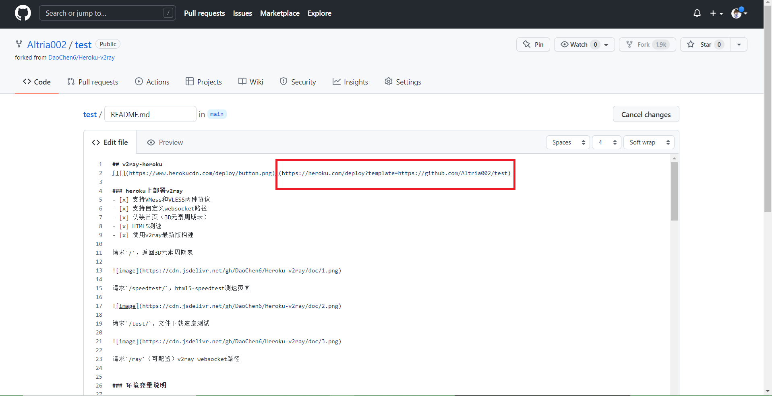772x396 pixels.
Task: Click the Fork button
Action: (648, 45)
